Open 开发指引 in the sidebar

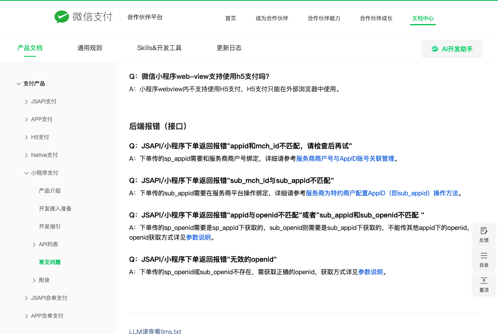[50, 226]
